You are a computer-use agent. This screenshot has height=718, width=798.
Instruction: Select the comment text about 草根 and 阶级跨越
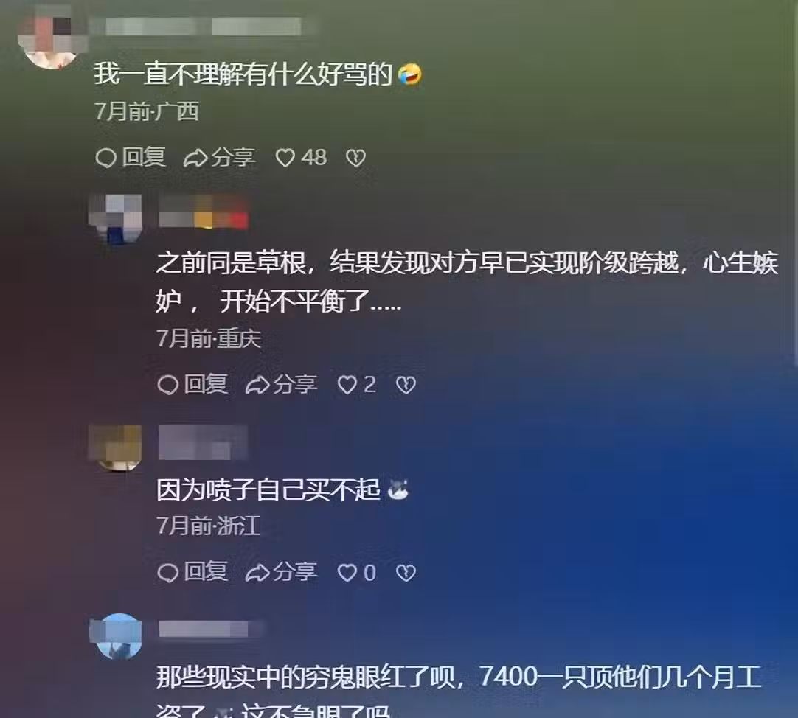point(467,282)
